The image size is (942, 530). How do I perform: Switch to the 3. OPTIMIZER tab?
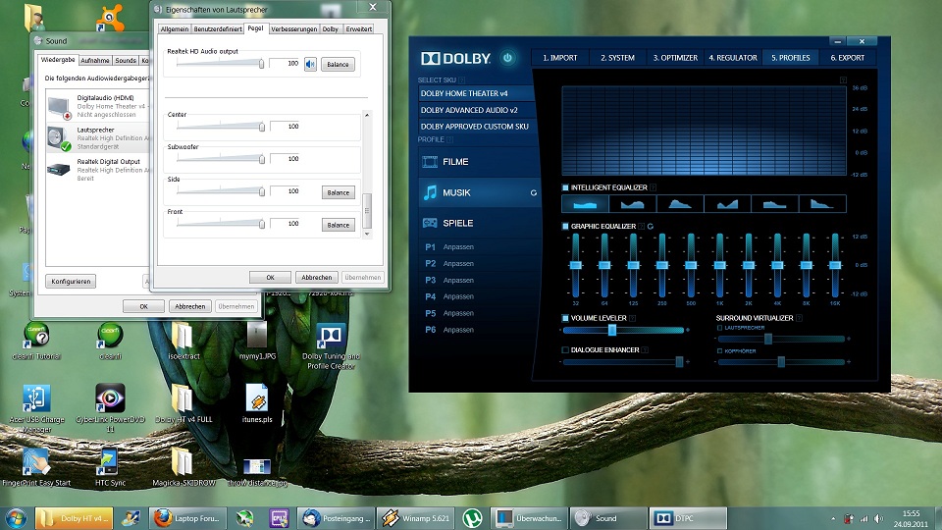675,58
